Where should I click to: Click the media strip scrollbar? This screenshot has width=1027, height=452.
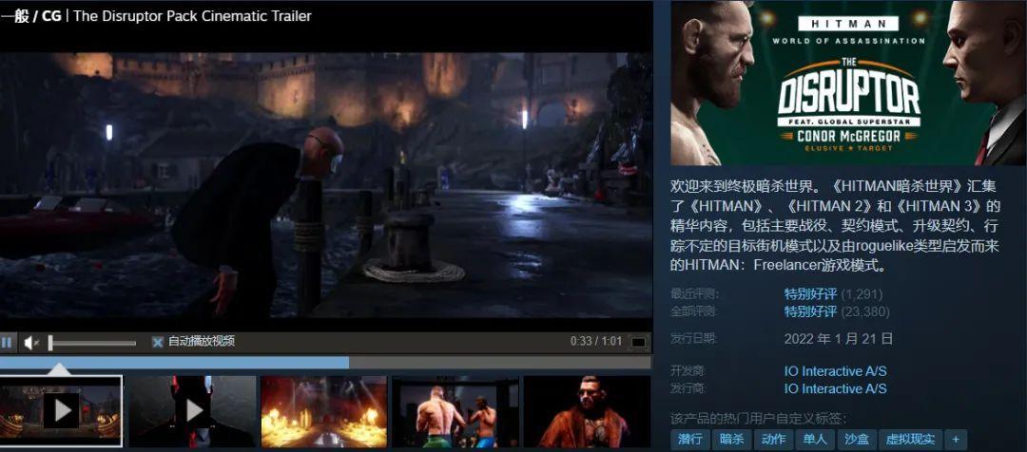[174, 362]
